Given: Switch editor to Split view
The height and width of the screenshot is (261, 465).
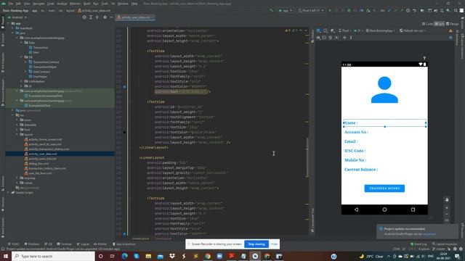Looking at the screenshot, I should coord(439,24).
